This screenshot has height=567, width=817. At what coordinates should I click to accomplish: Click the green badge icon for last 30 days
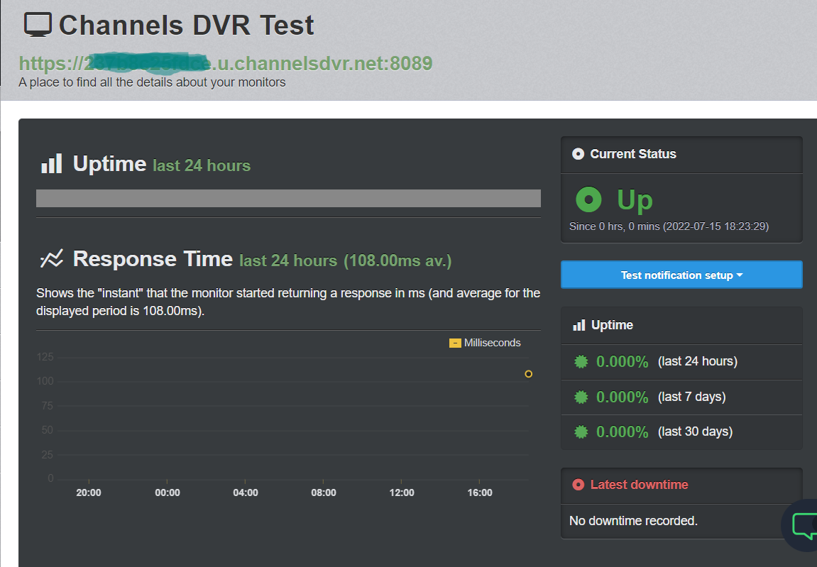point(581,431)
